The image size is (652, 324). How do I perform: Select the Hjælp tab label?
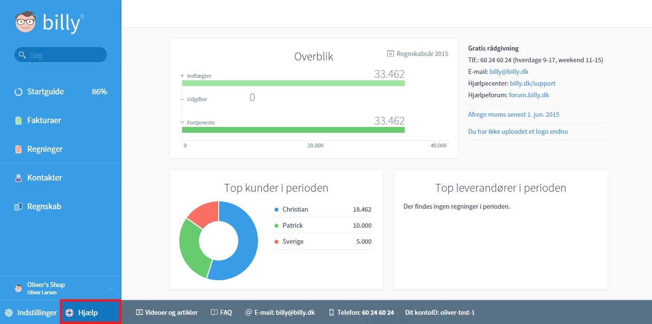coord(88,313)
